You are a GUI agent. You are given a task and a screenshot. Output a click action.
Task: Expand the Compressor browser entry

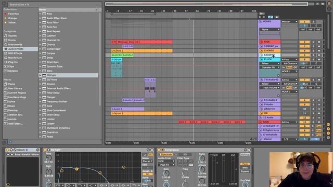(40, 49)
